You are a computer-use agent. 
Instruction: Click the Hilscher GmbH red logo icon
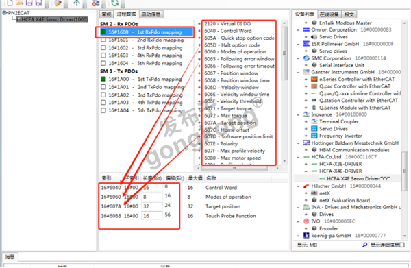click(306, 186)
